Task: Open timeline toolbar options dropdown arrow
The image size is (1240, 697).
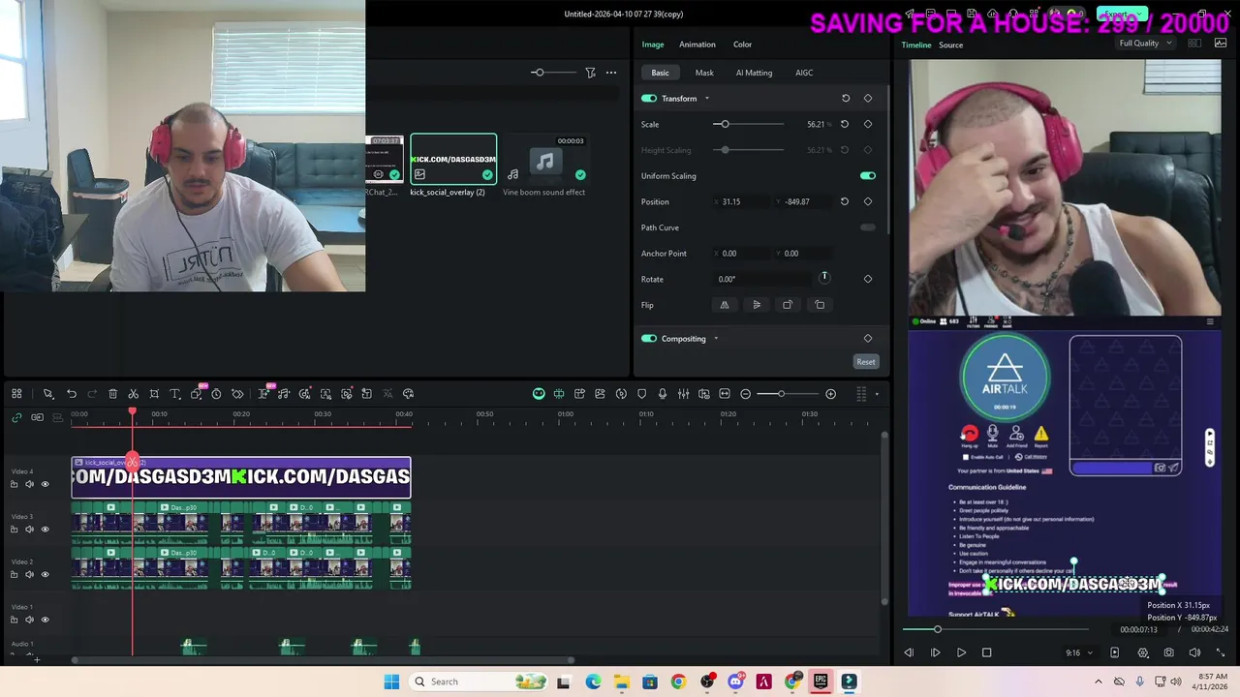Action: [x=877, y=394]
